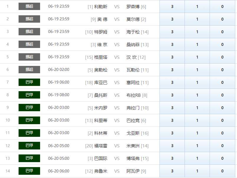Click the 巴甲 league tag in row 14
The width and height of the screenshot is (237, 178).
click(29, 171)
